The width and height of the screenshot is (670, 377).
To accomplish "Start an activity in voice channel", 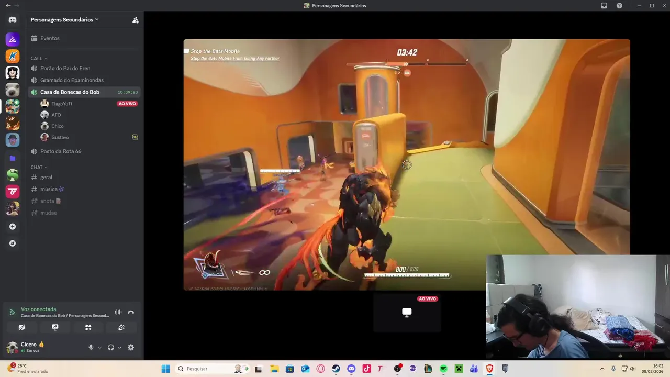I will (x=88, y=327).
